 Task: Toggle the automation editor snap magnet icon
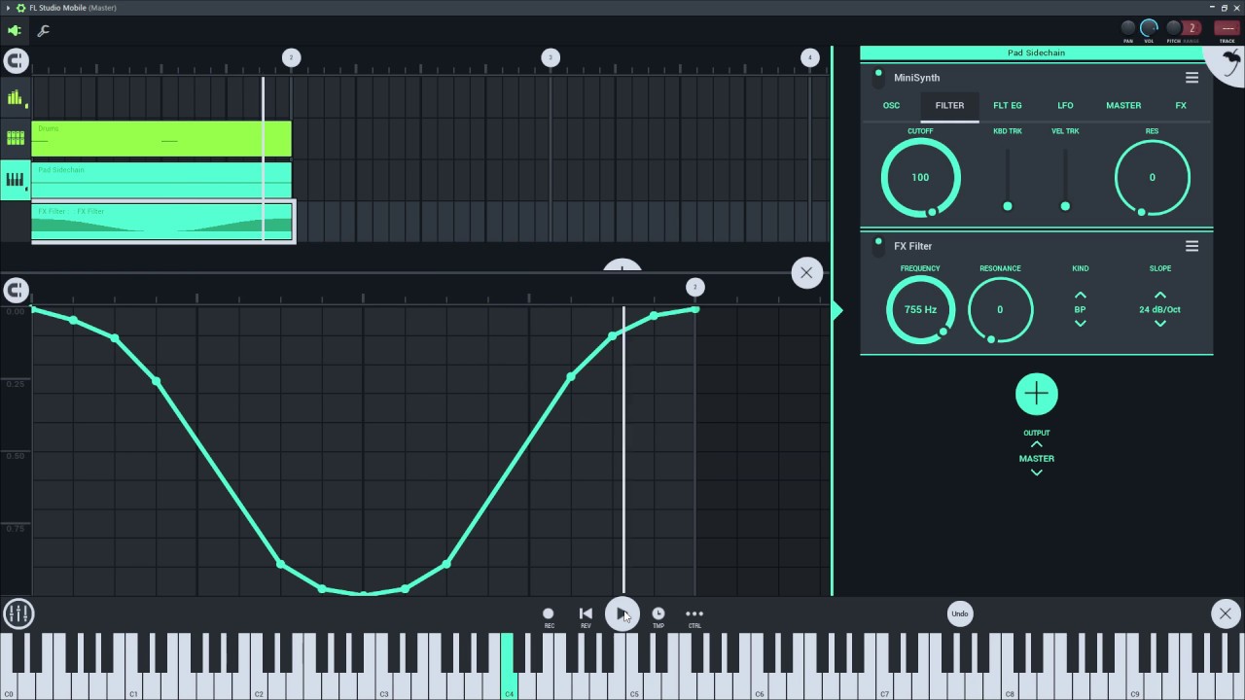[16, 290]
